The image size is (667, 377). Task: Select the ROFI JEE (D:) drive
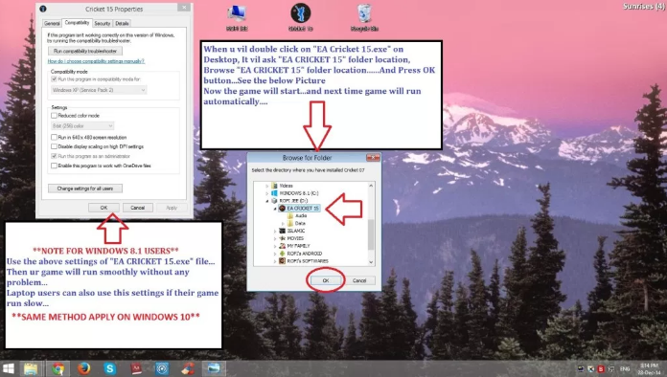tap(293, 200)
